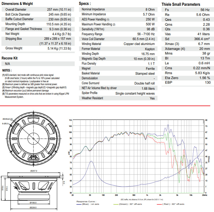
Task: Click the frequency response graph
Action: pyautogui.click(x=138, y=156)
